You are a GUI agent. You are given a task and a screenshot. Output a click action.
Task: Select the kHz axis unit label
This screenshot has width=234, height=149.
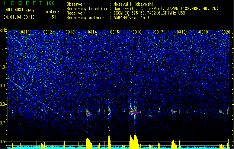[3, 30]
